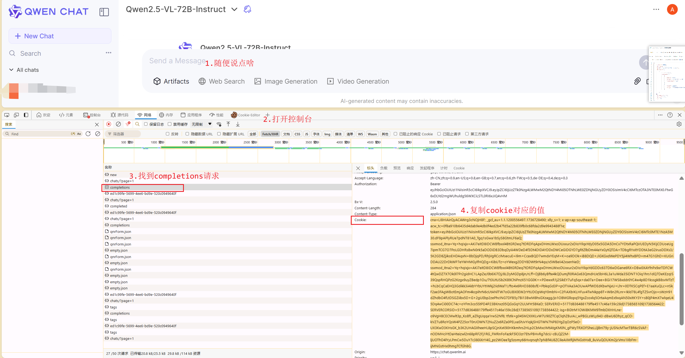Clear the network log
685x358 pixels.
[x=118, y=124]
